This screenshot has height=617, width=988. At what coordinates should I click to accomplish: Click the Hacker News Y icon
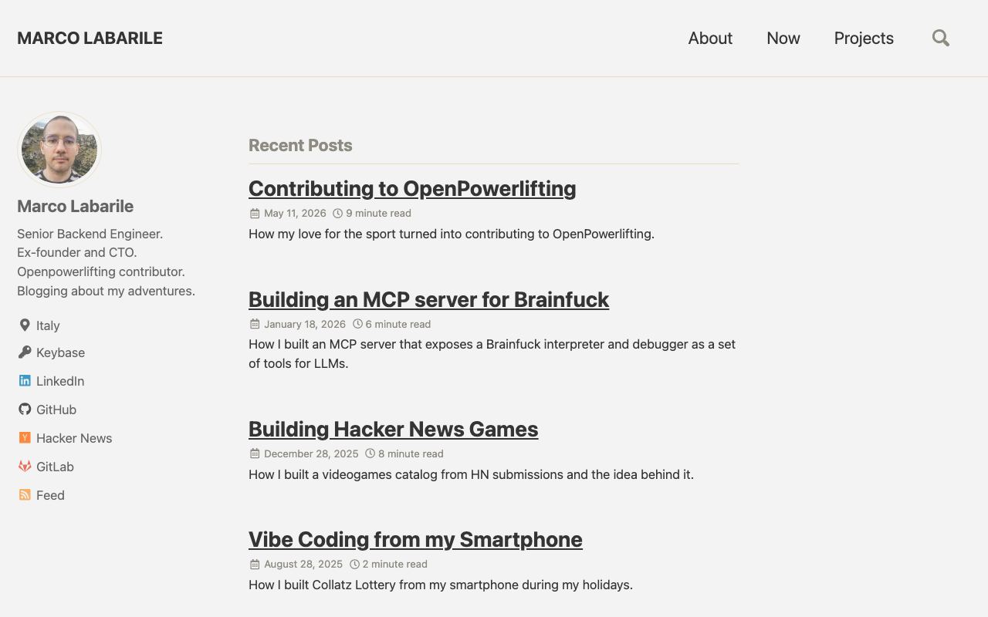click(25, 437)
